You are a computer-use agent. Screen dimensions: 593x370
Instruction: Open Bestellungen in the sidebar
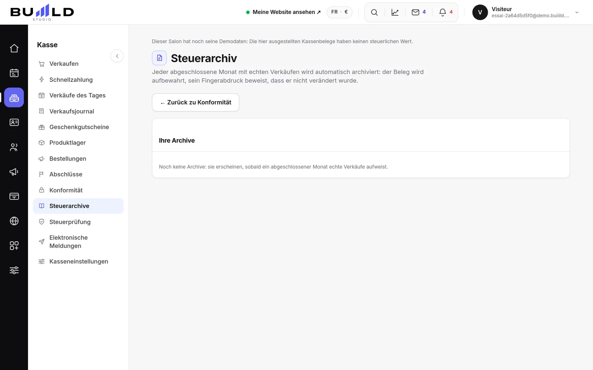78,159
